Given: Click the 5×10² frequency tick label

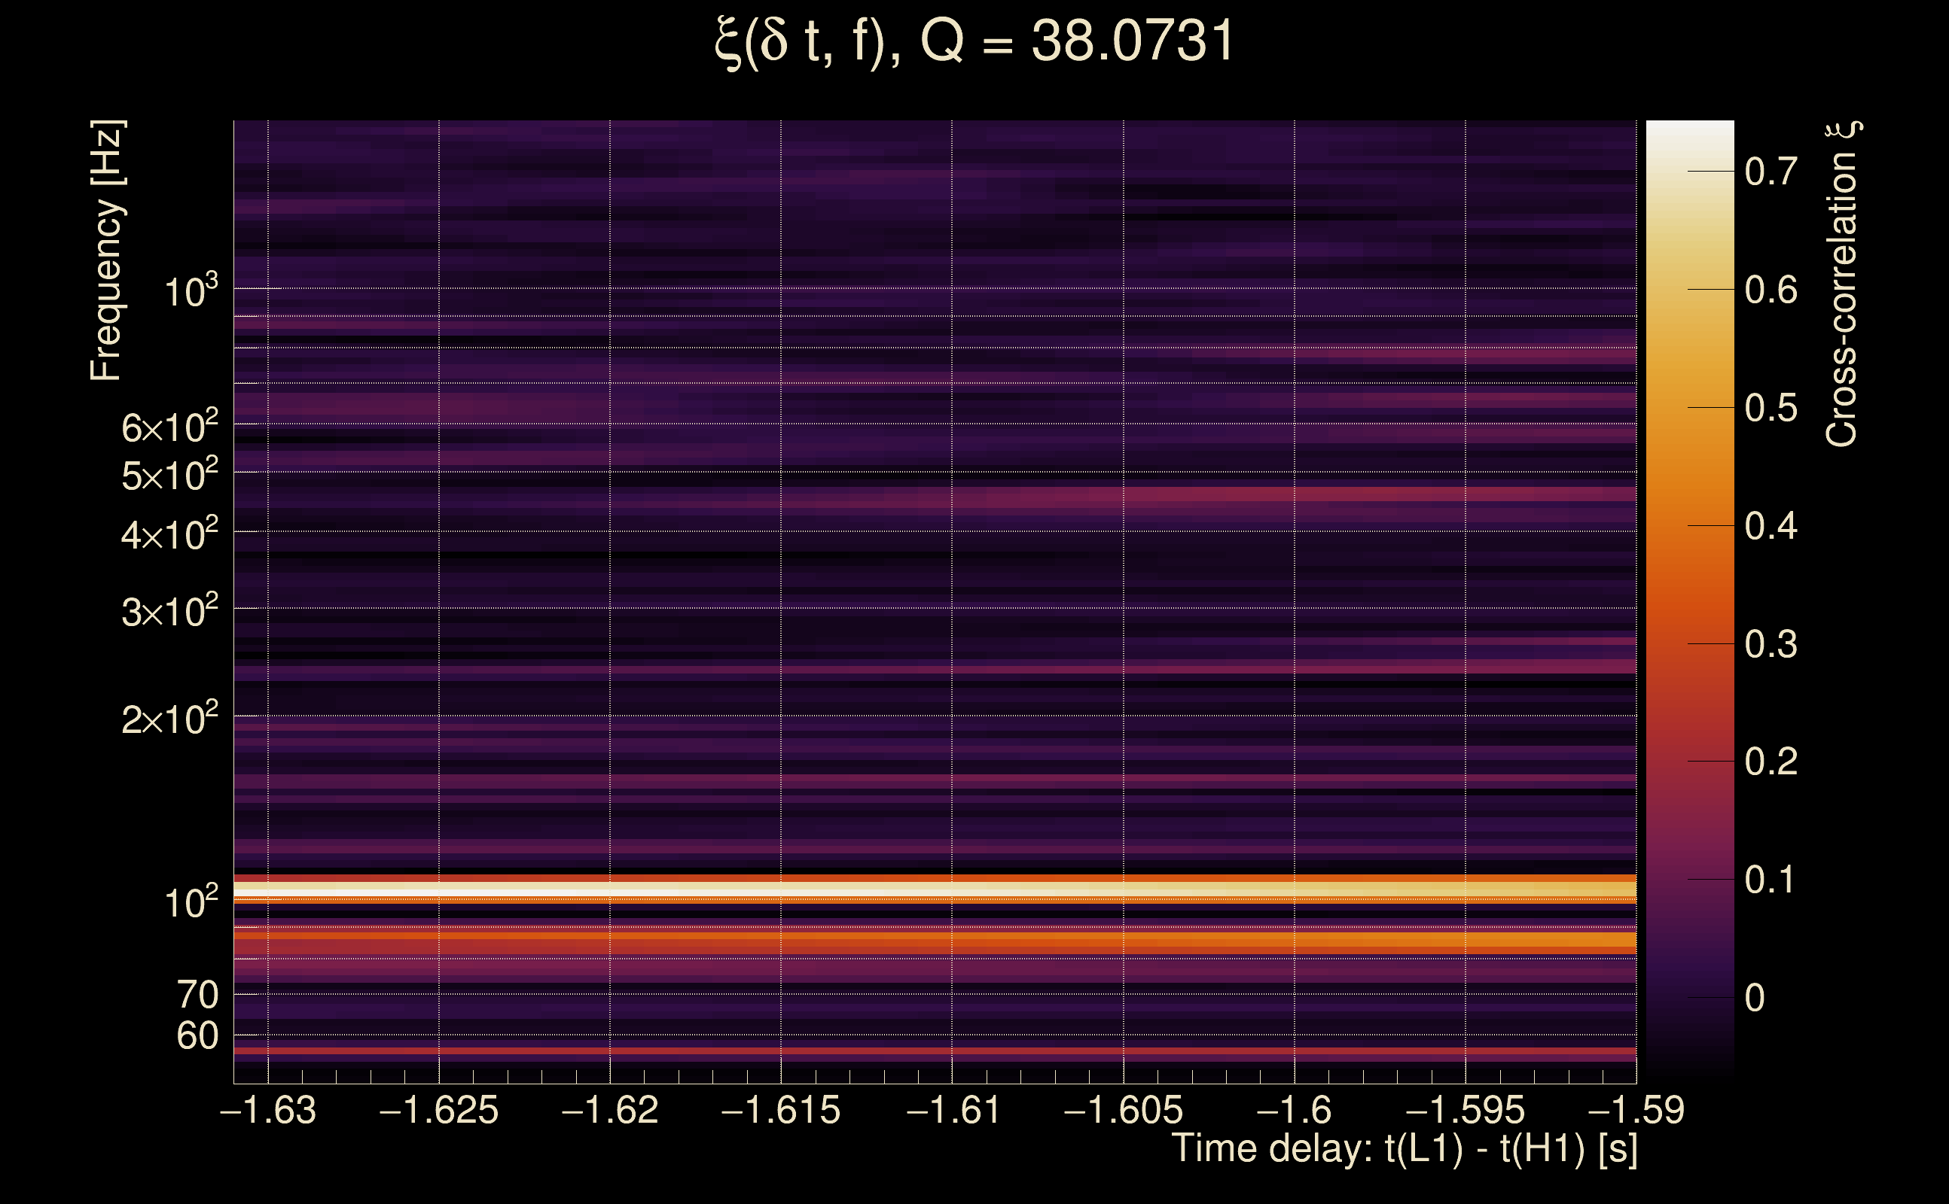Looking at the screenshot, I should tap(169, 476).
